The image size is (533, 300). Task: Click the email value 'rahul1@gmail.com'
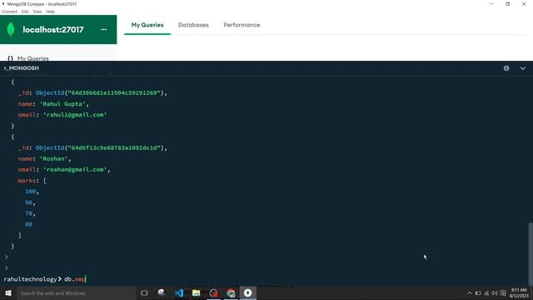75,115
